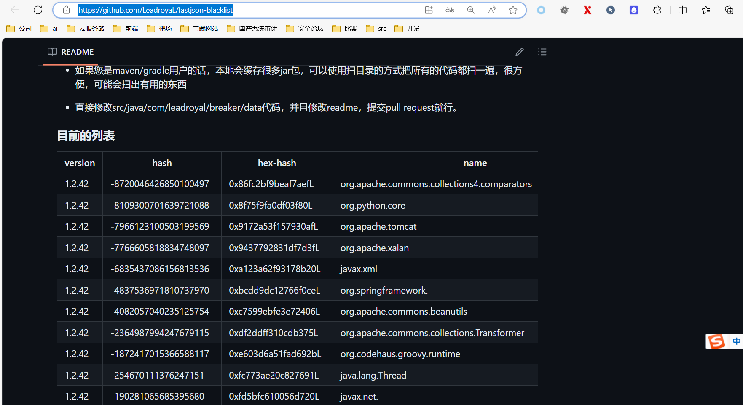Open the src bookmark folder
This screenshot has width=743, height=405.
(376, 29)
